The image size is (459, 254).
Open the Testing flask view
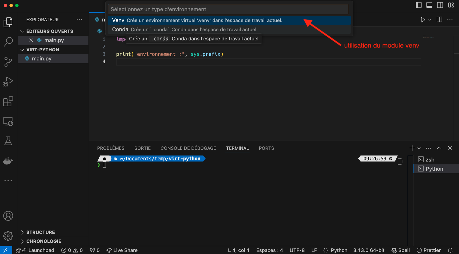click(8, 141)
